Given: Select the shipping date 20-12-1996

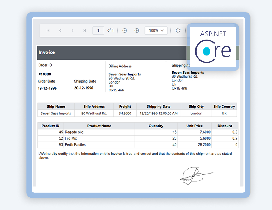Looking at the screenshot, I should 84,88.
